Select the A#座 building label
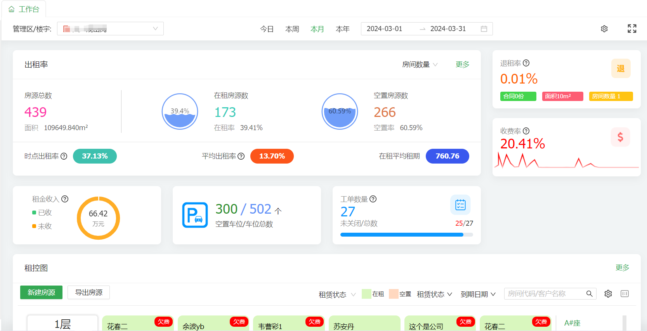Image resolution: width=647 pixels, height=331 pixels. pos(572,323)
